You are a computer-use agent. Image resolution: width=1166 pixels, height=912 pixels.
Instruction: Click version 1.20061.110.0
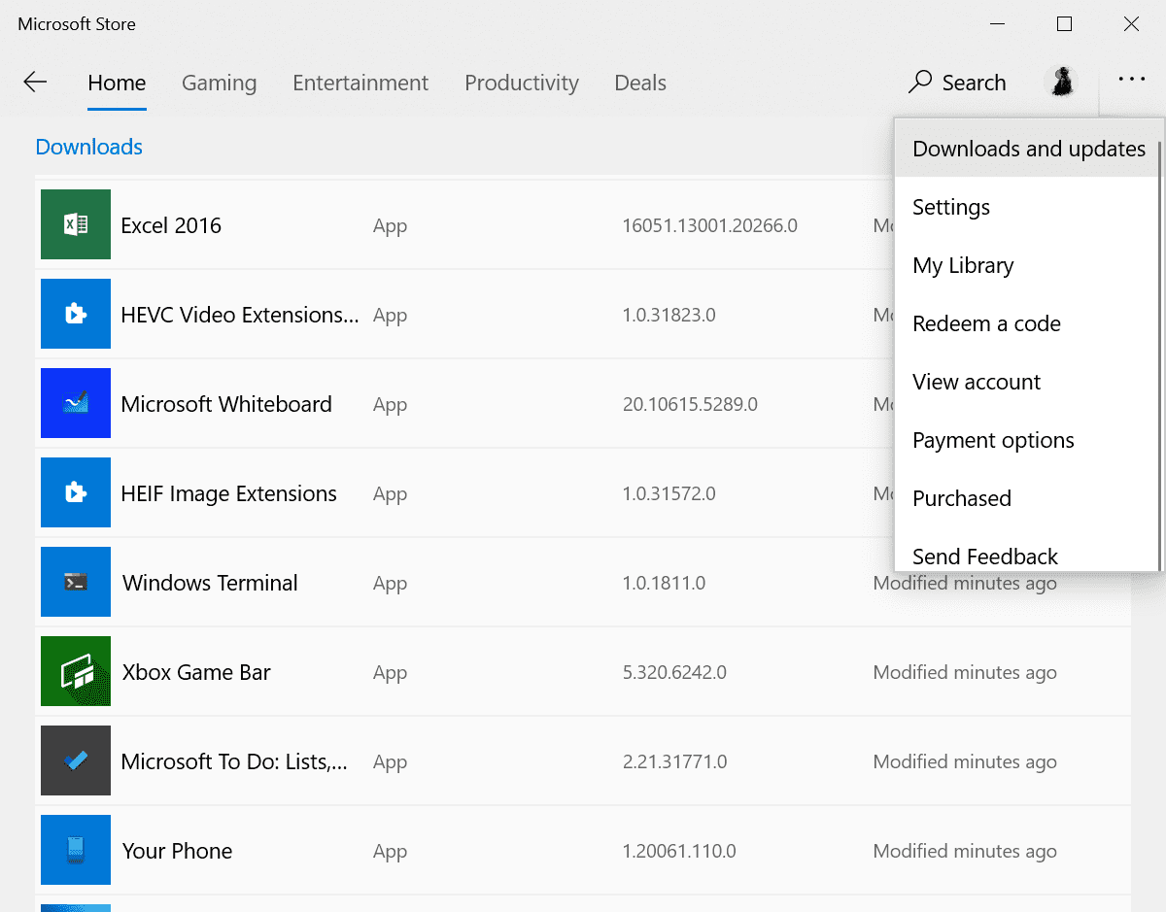[x=679, y=851]
